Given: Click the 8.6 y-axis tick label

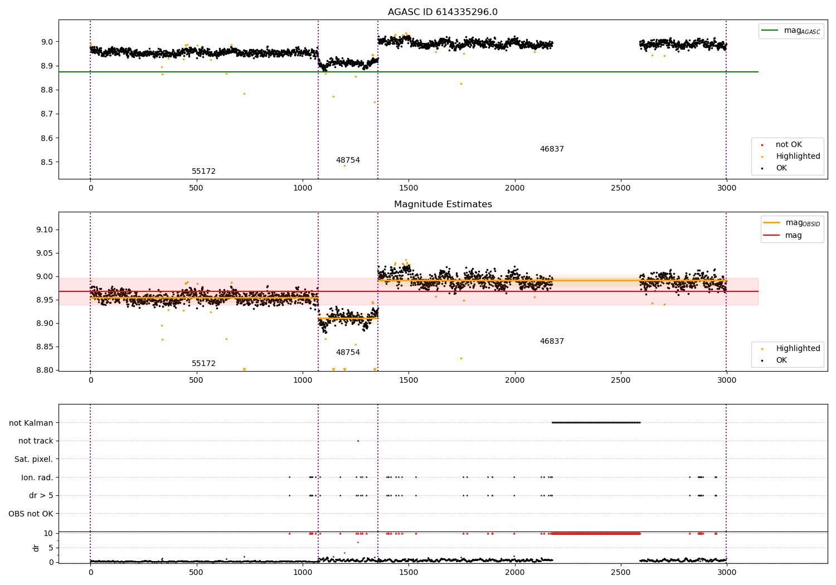Looking at the screenshot, I should 46,138.
